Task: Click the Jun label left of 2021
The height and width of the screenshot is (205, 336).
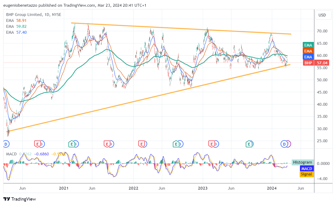Action: tap(22, 188)
